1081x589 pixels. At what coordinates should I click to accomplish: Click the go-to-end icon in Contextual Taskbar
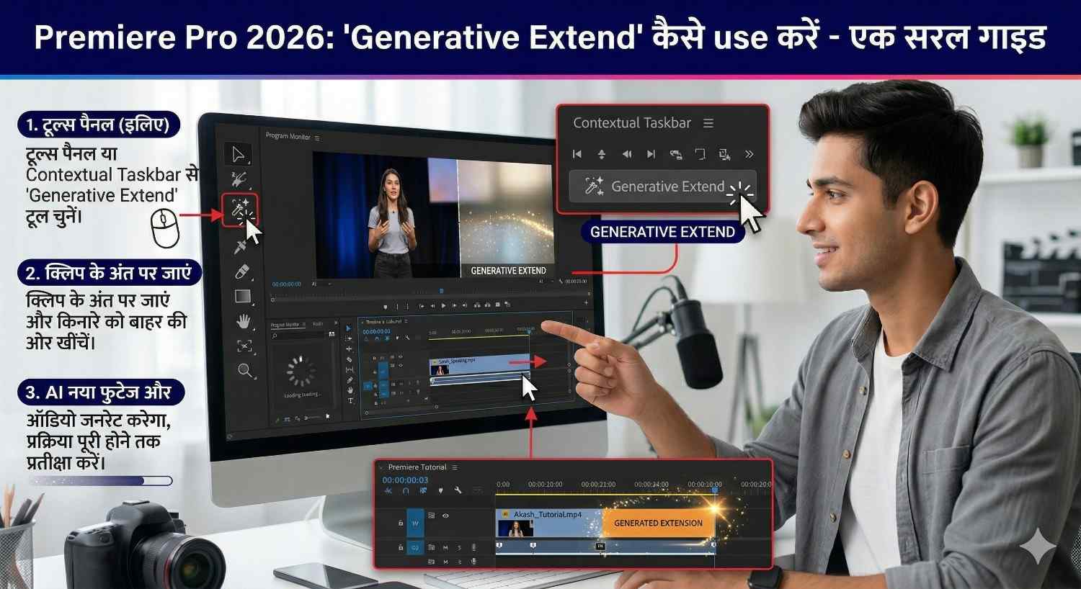651,154
